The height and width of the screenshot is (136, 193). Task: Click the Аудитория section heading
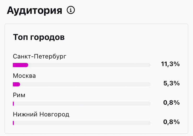34,10
